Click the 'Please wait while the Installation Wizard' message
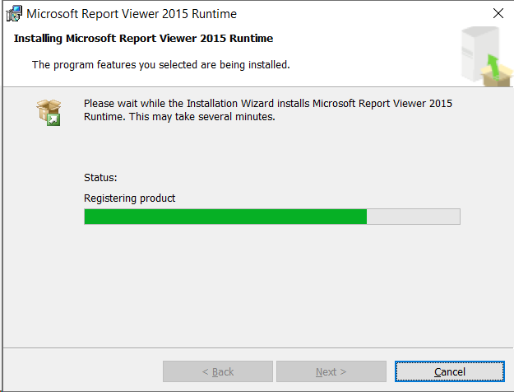The height and width of the screenshot is (392, 514). [268, 110]
